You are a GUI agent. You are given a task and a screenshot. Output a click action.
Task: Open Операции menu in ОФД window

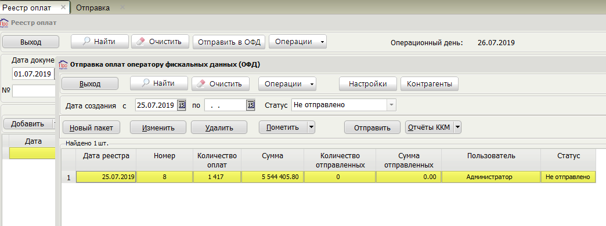[287, 83]
